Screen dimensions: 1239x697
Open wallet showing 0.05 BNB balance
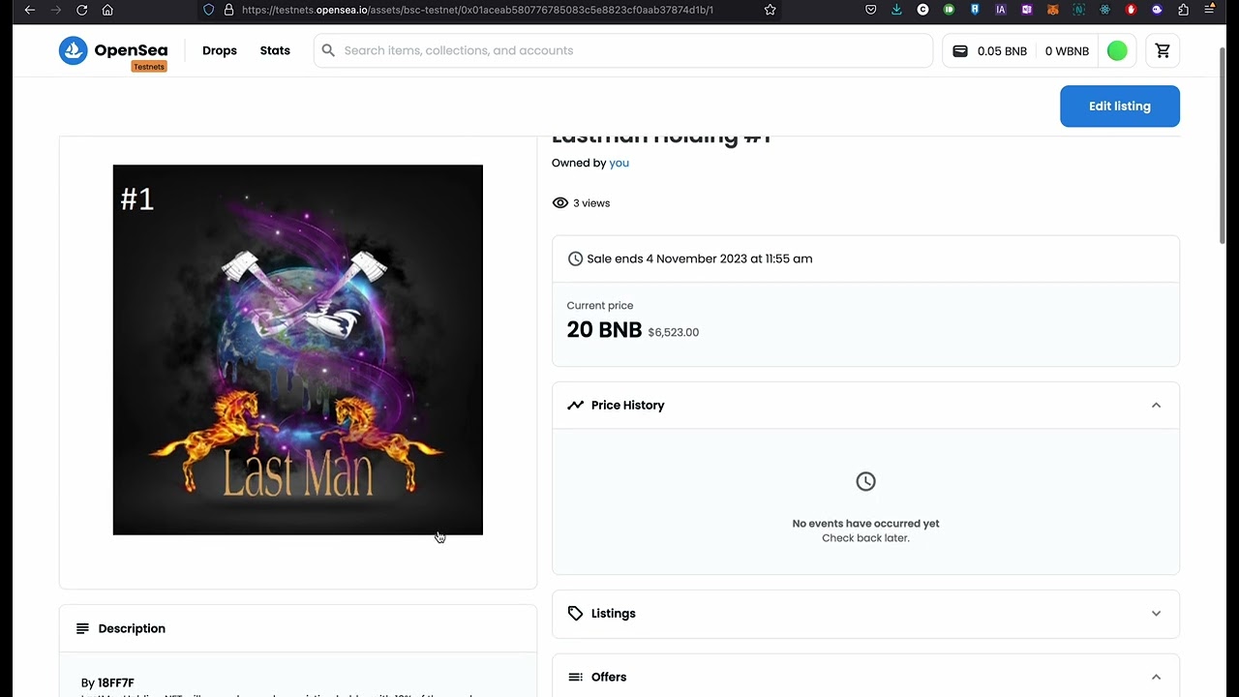click(989, 50)
